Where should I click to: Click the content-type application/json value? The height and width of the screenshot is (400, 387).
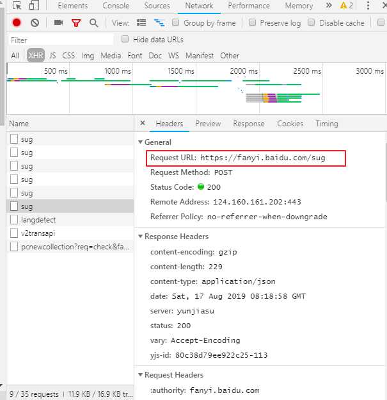(x=239, y=281)
